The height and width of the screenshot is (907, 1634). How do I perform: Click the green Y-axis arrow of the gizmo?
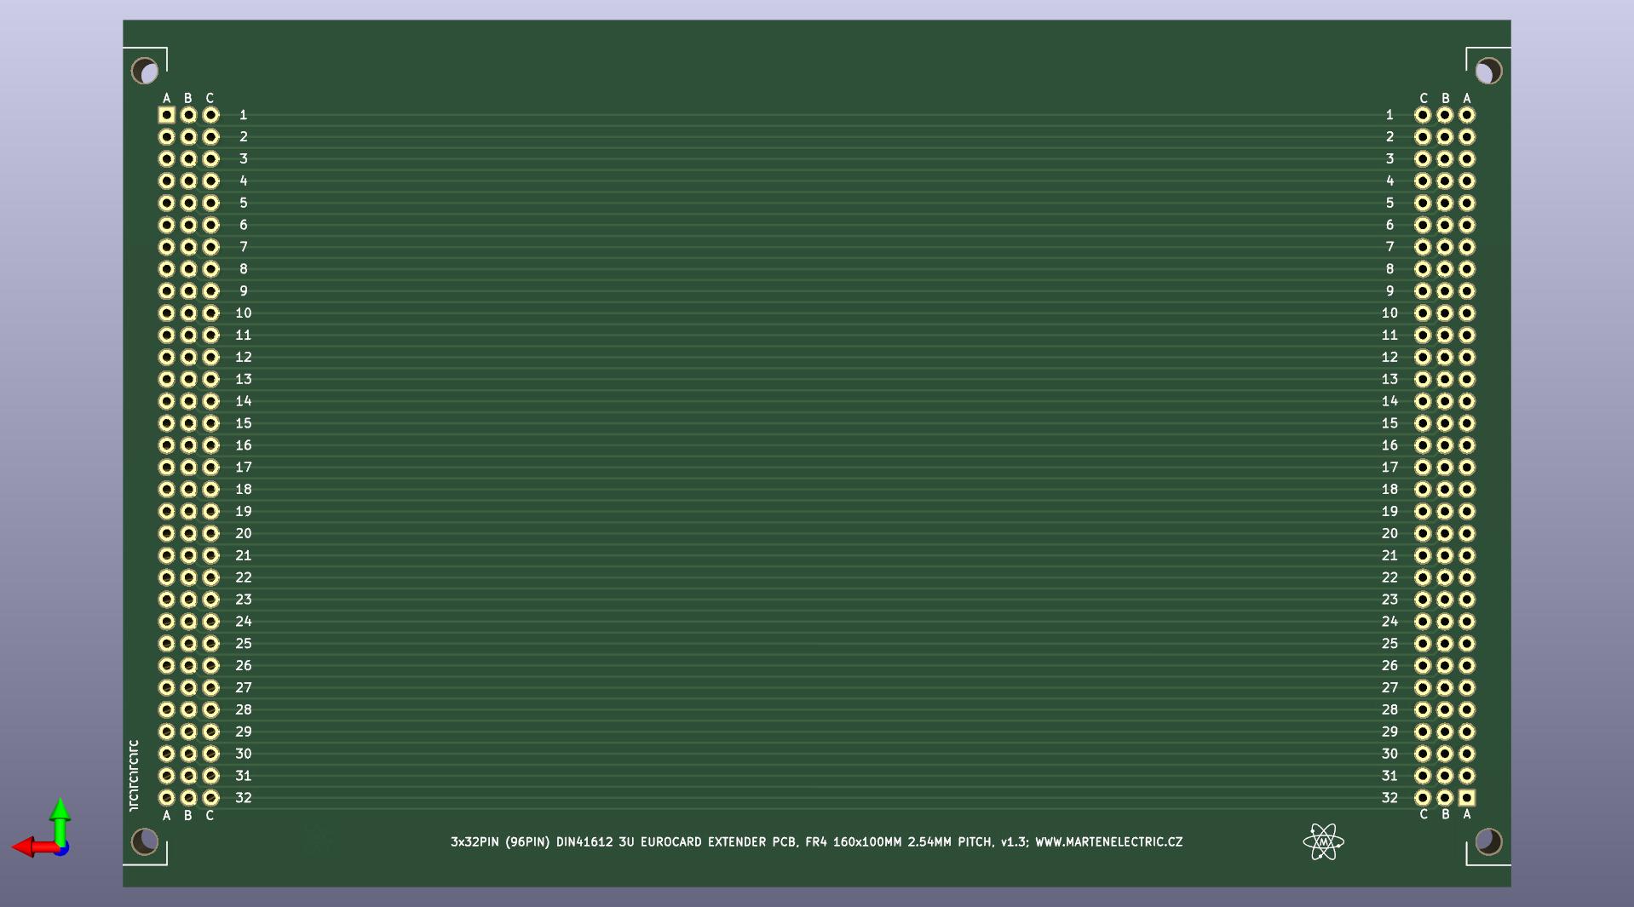(x=60, y=812)
